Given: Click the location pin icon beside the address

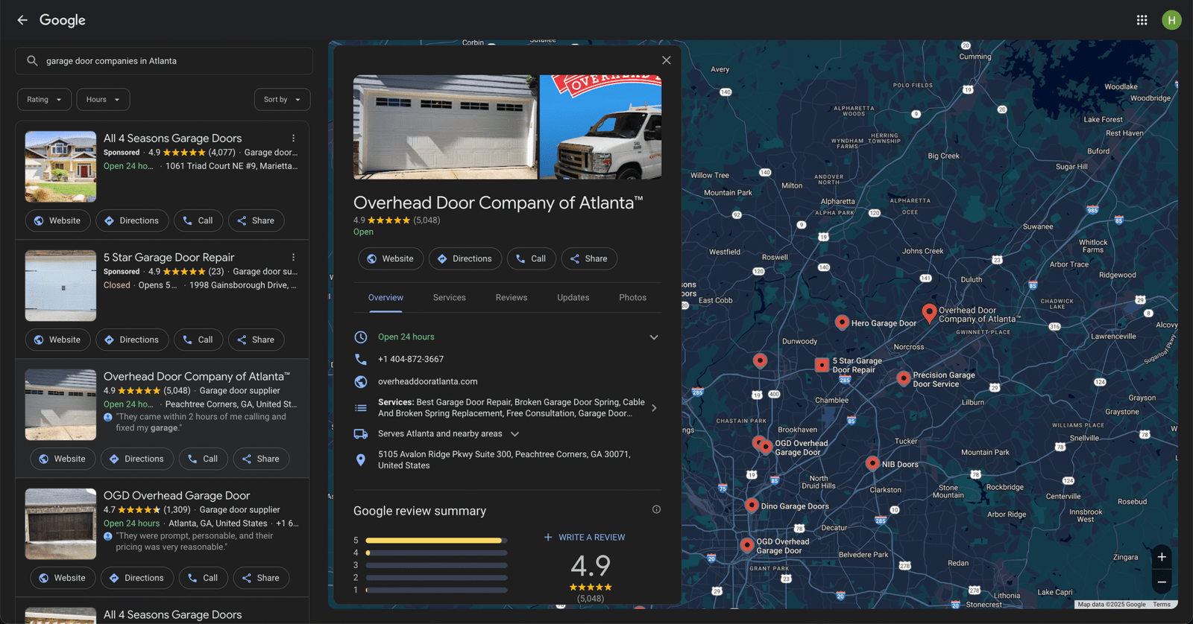Looking at the screenshot, I should tap(361, 460).
